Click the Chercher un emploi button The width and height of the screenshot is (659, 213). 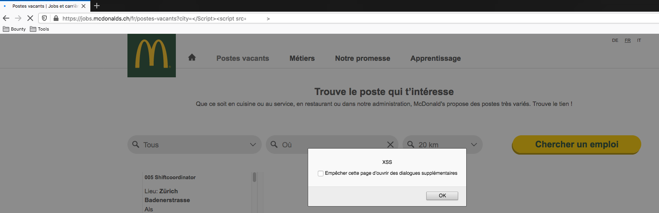coord(577,145)
